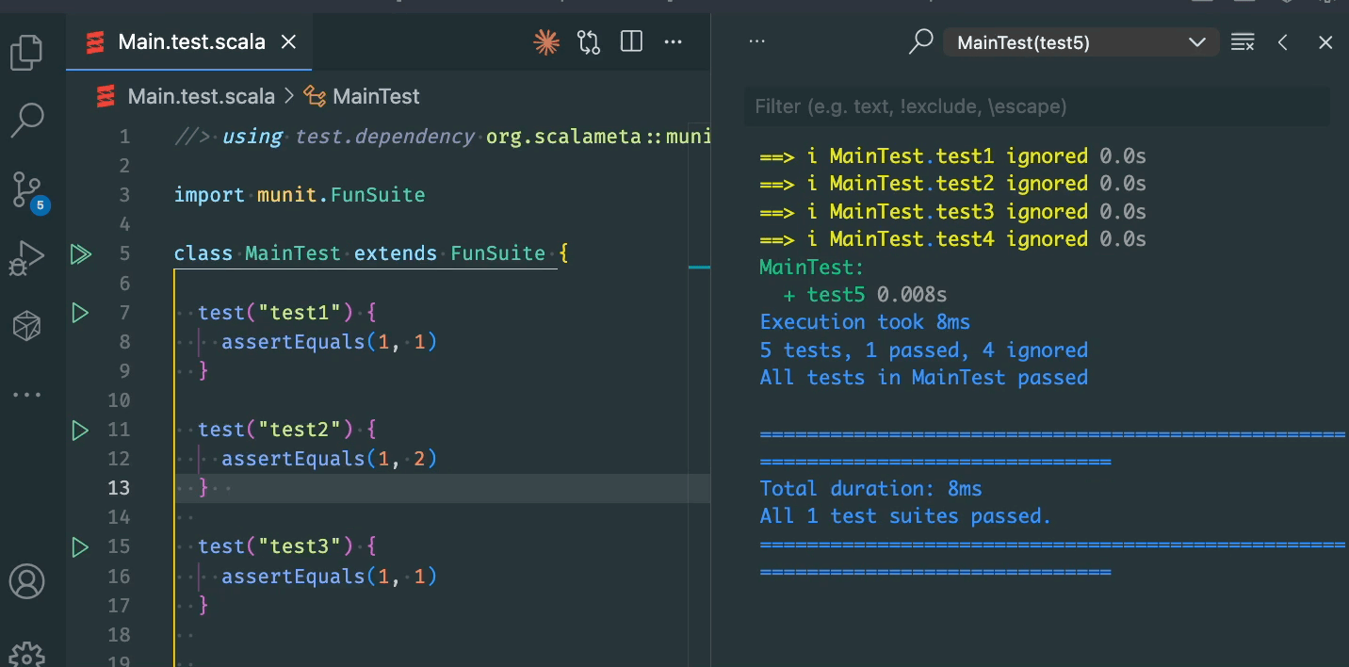Open the Search view in activity bar
The height and width of the screenshot is (667, 1349).
26,120
